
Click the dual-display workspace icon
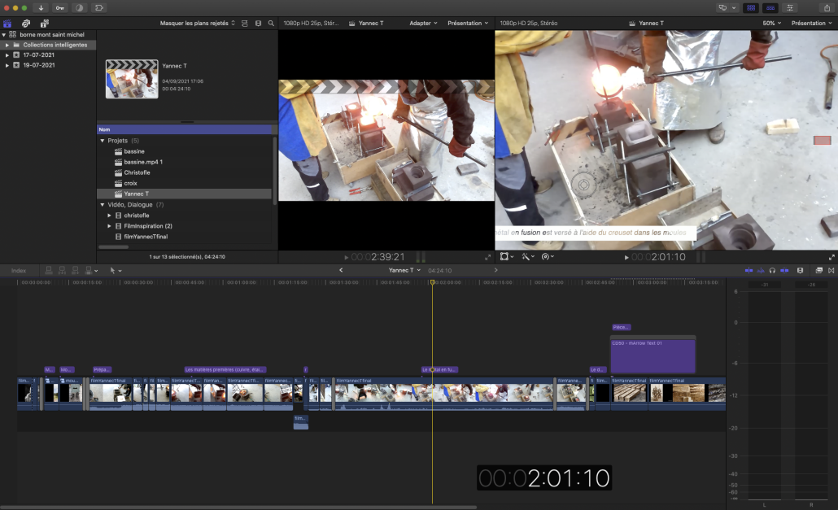[722, 8]
